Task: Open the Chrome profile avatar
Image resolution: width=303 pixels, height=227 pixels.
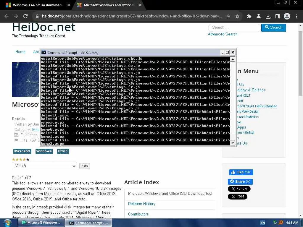Action: point(287,17)
